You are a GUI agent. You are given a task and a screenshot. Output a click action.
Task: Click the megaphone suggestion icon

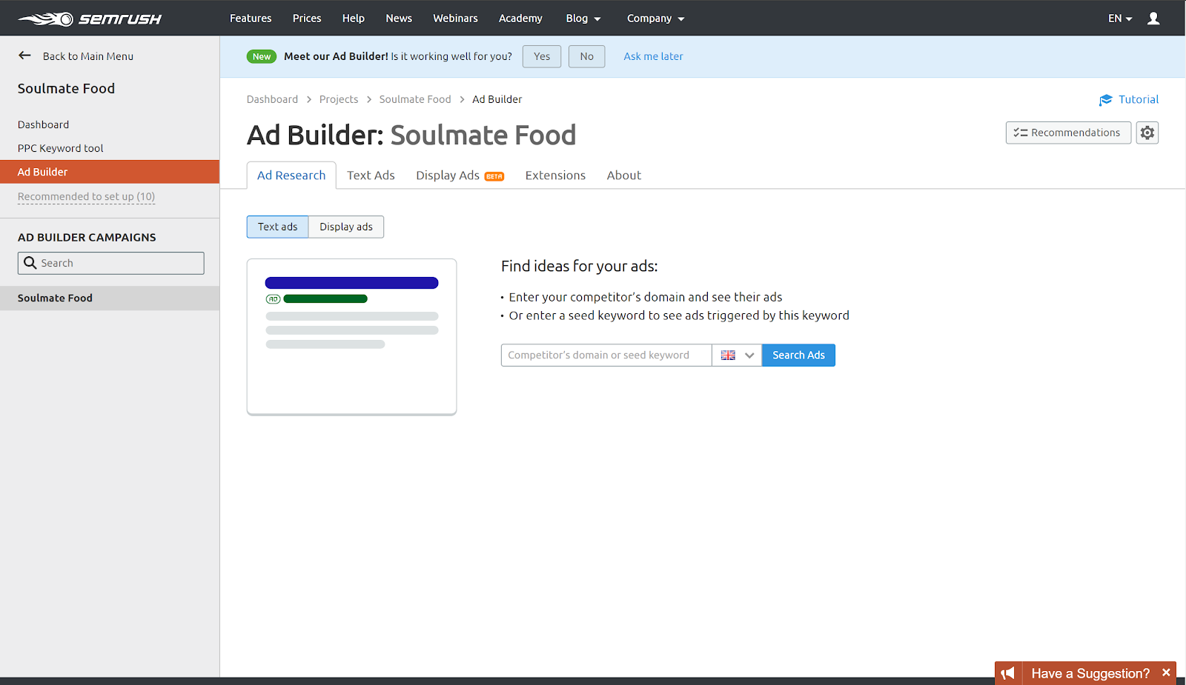1008,673
